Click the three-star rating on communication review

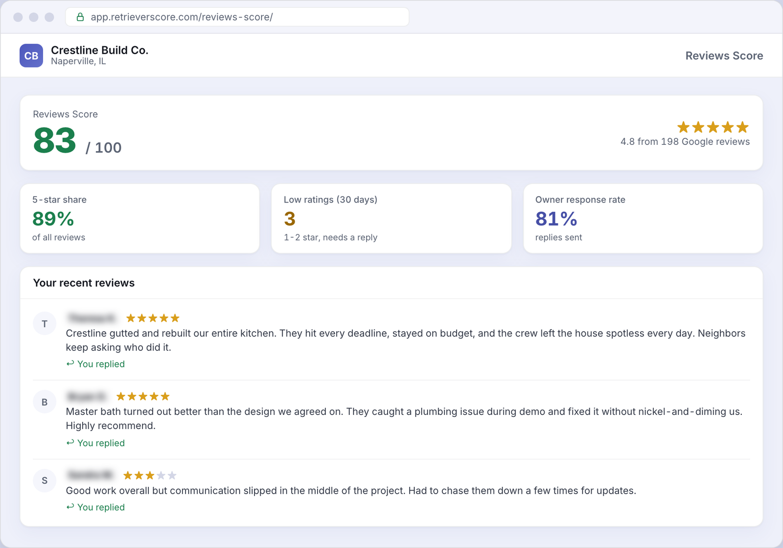[x=150, y=476]
